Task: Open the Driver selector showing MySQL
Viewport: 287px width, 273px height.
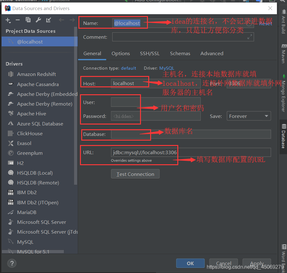Action: (167, 68)
